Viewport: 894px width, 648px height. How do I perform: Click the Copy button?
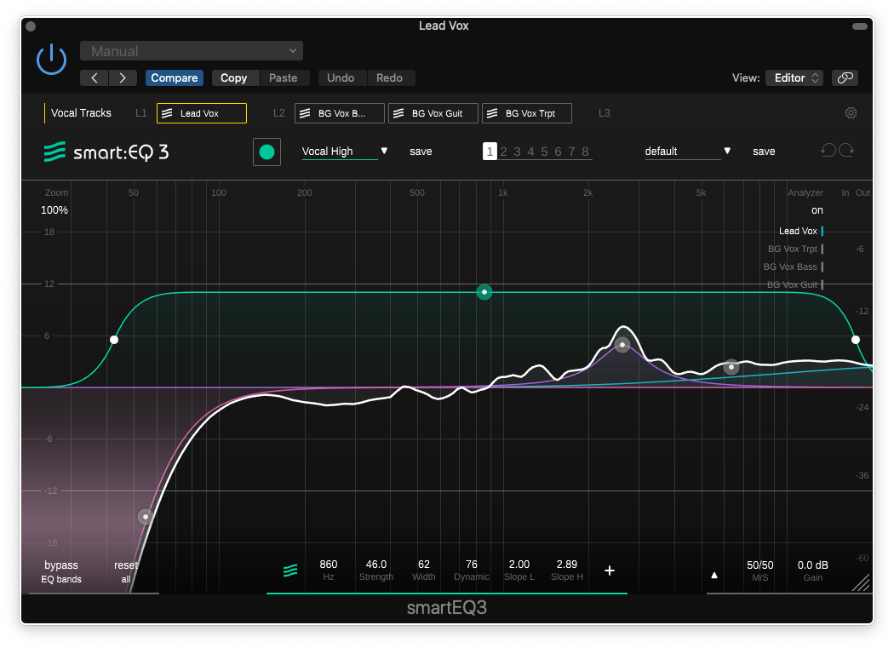click(234, 77)
